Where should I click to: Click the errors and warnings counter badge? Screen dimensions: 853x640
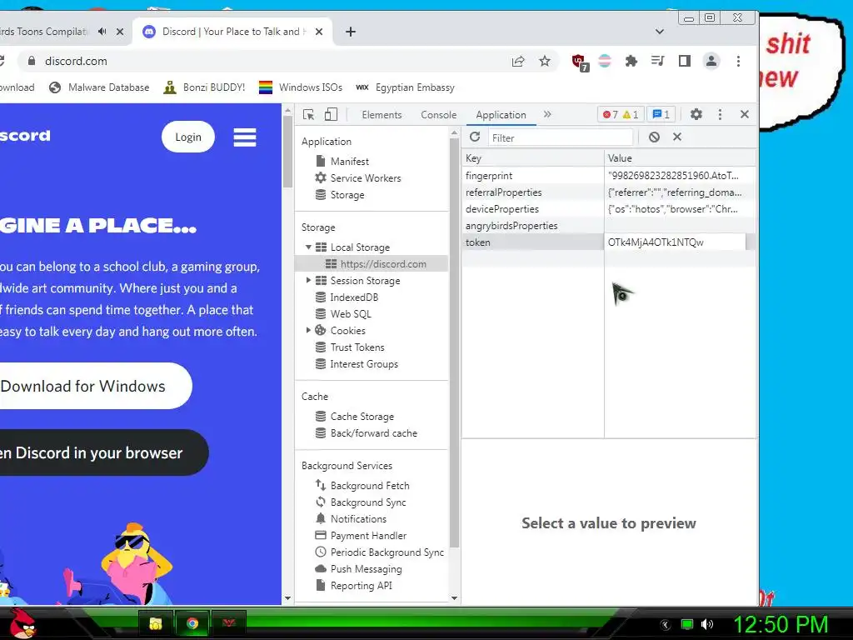[620, 114]
